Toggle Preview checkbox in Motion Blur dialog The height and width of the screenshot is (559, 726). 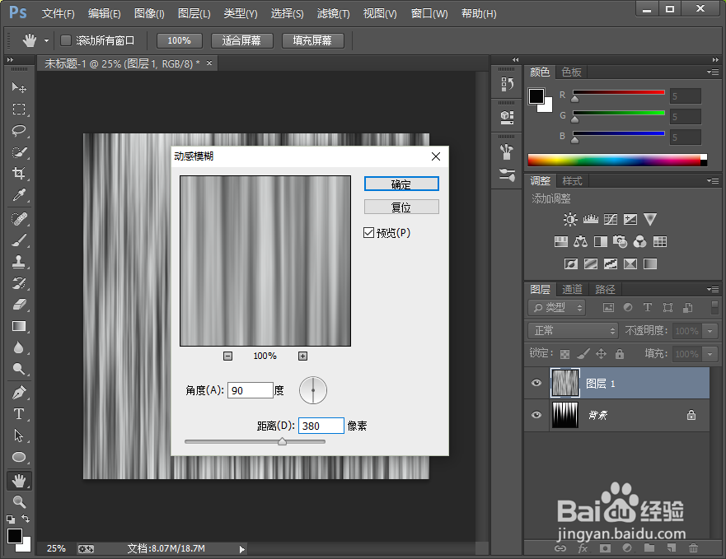point(368,233)
